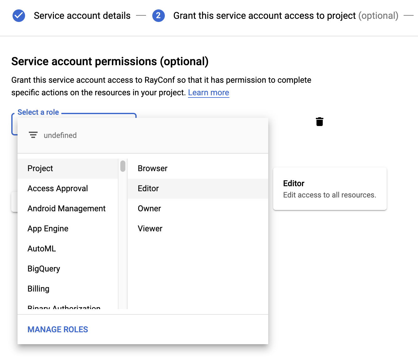Select the BigQuery role category
The height and width of the screenshot is (363, 418).
[x=44, y=269]
